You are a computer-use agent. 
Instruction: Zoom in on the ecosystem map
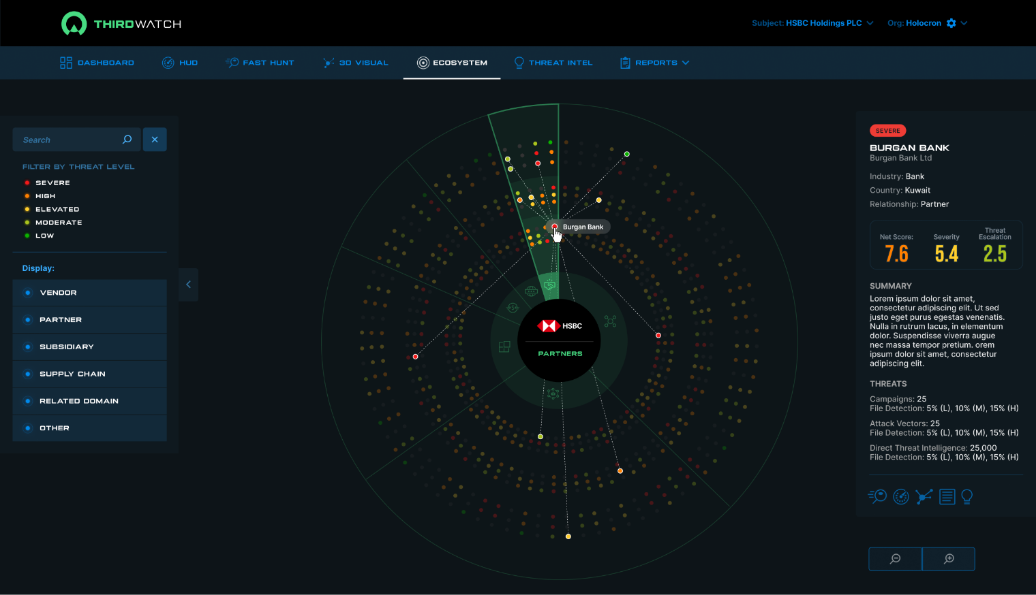tap(949, 559)
